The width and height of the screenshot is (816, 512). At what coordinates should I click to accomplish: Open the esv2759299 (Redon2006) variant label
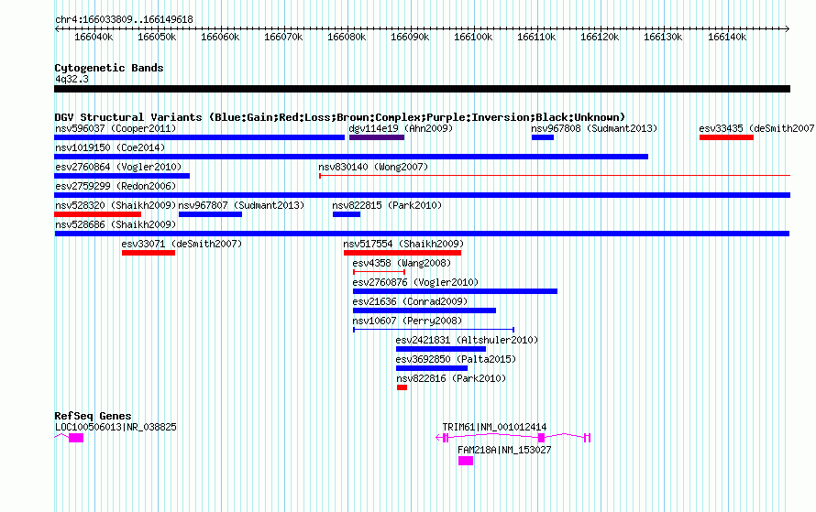[x=116, y=186]
